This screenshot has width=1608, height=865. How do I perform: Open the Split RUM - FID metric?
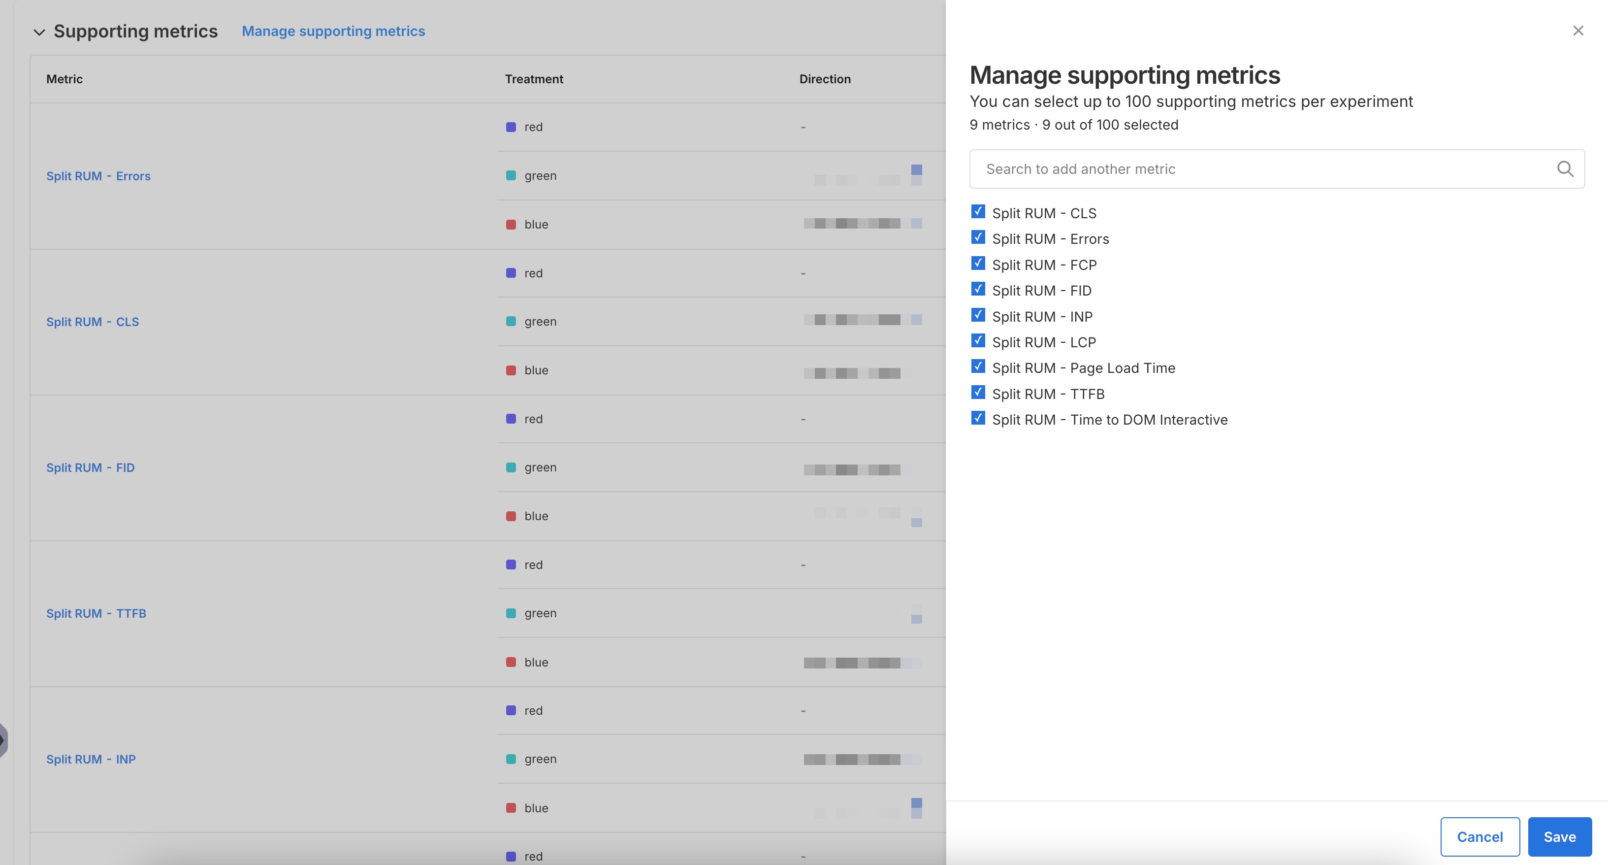(x=91, y=467)
